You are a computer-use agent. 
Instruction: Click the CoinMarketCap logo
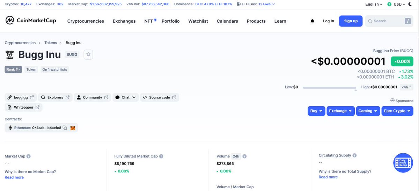click(31, 21)
